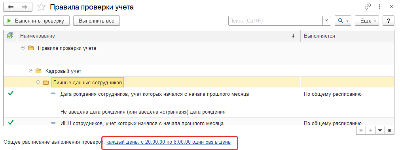
Task: Click the Выполняется column header
Action: (x=347, y=36)
